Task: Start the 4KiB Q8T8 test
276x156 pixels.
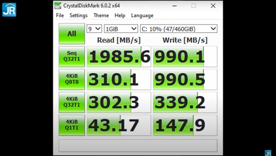Action: [x=72, y=79]
